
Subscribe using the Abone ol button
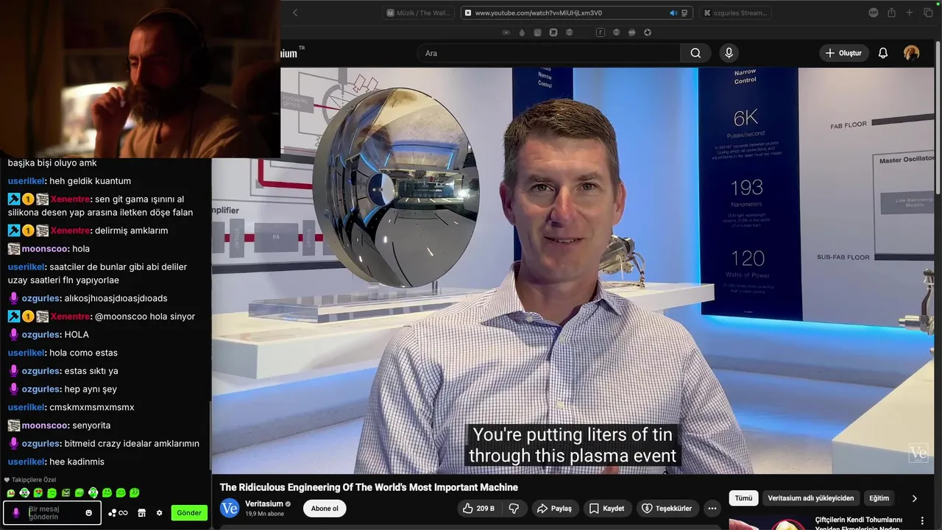click(325, 509)
